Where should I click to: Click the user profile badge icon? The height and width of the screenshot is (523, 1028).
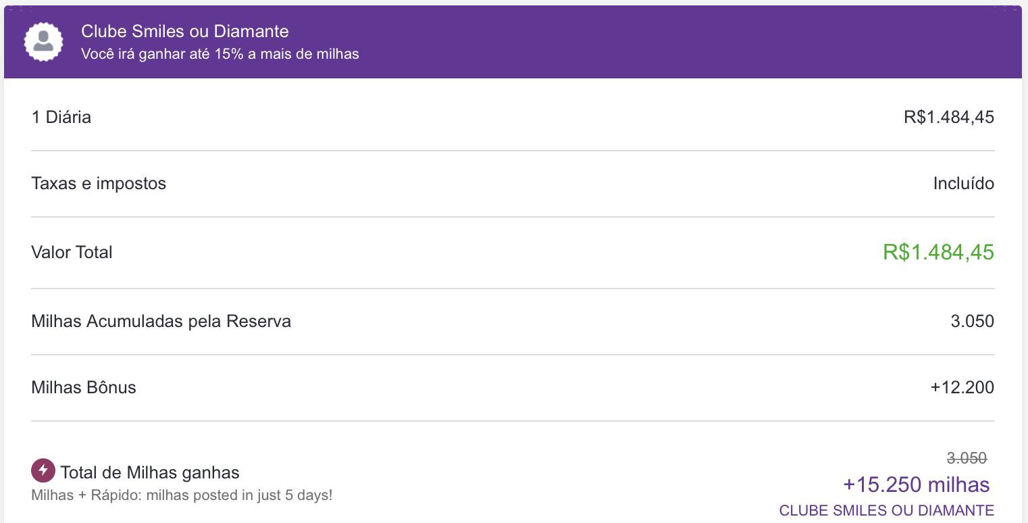tap(43, 41)
